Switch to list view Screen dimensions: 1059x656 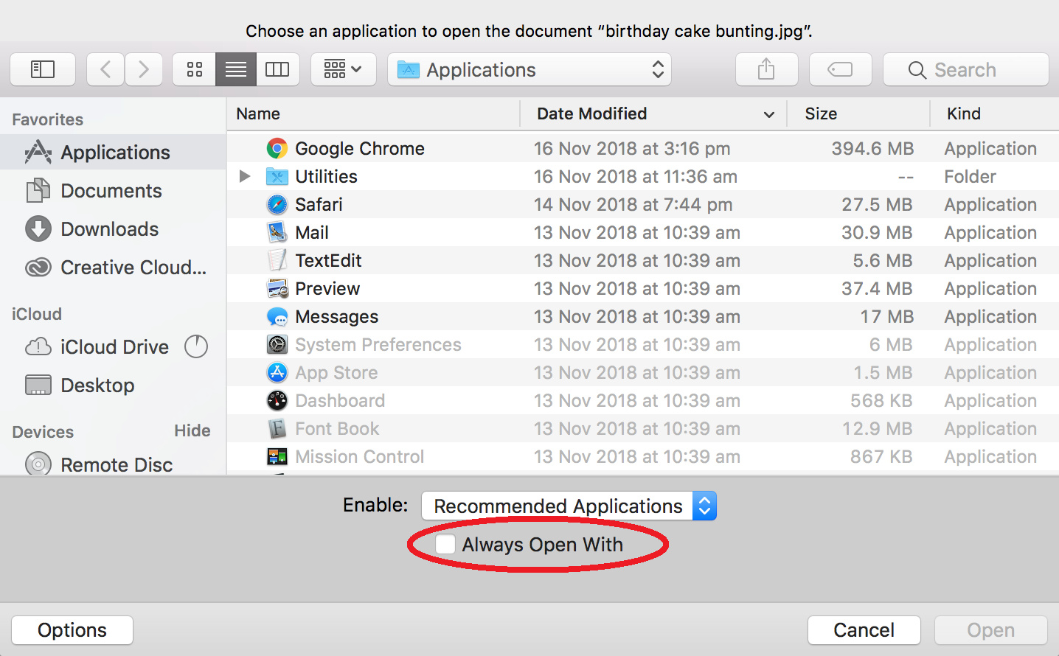click(x=236, y=69)
